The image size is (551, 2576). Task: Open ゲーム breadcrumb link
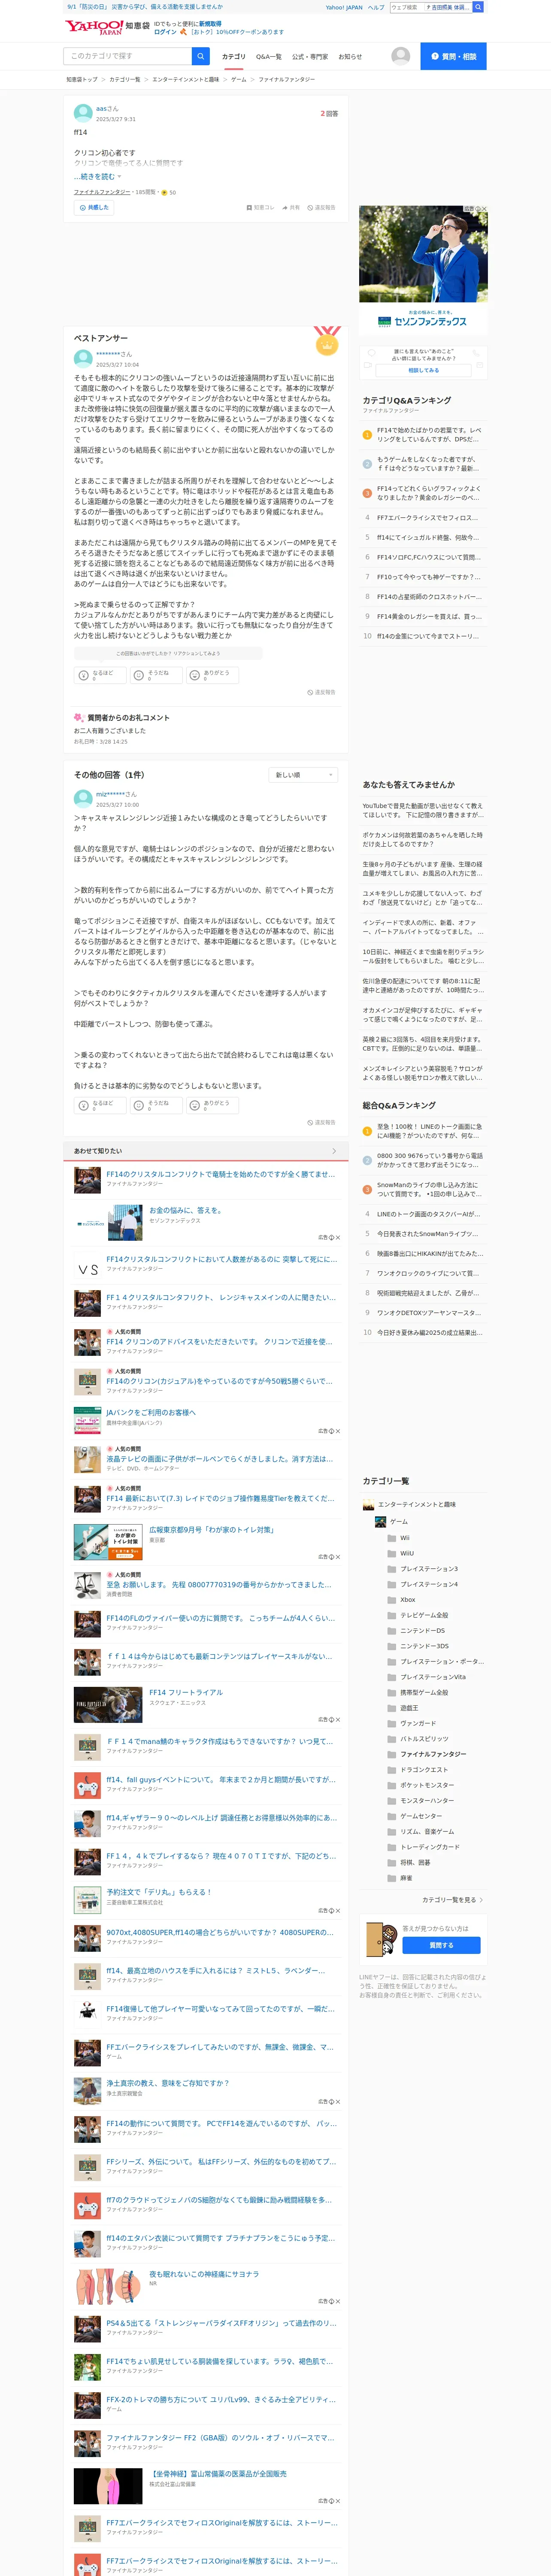[x=238, y=79]
